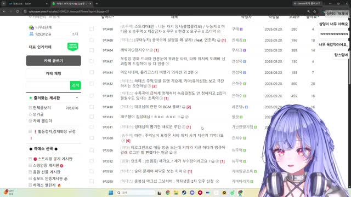Tick checkbox for post 973488
This screenshot has height=197, width=351.
point(92,40)
